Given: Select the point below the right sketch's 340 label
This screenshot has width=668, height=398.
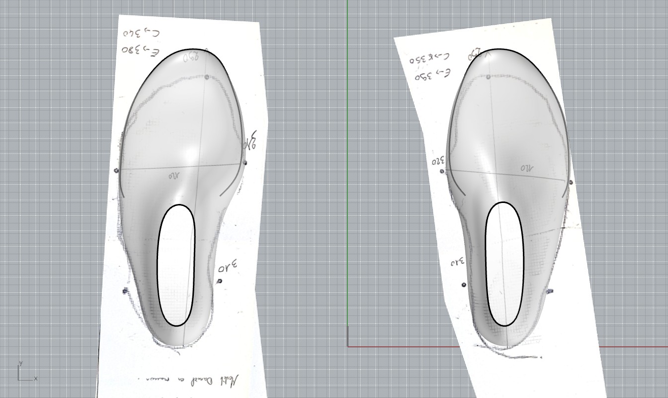Looking at the screenshot, I should (x=464, y=285).
